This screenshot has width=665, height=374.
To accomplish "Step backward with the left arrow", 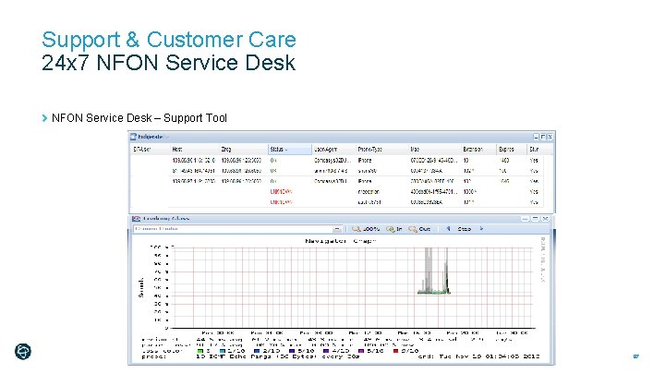I will point(448,229).
